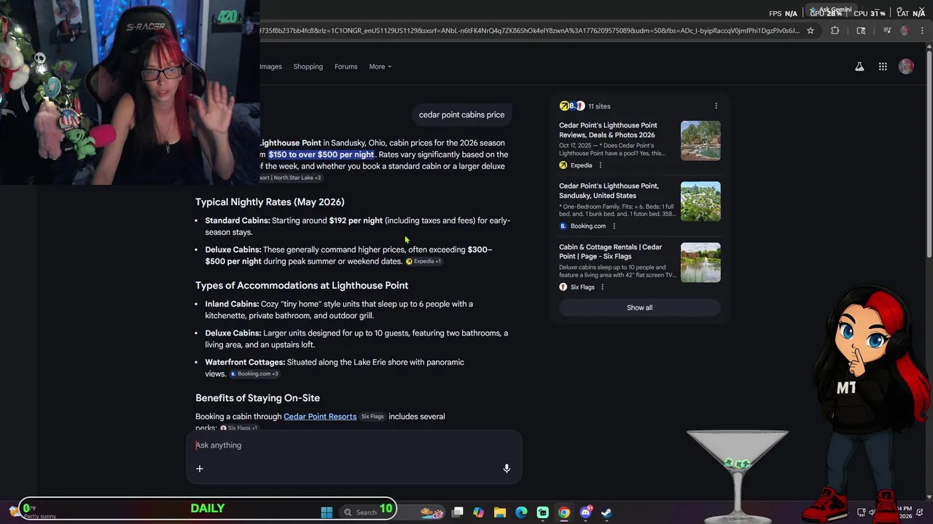The height and width of the screenshot is (524, 933).
Task: Open the teal robot app in the taskbar
Action: tap(542, 512)
